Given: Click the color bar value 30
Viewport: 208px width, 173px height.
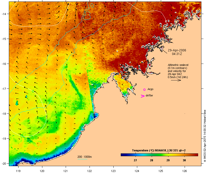Looking at the screenshot, I should click(x=184, y=160).
